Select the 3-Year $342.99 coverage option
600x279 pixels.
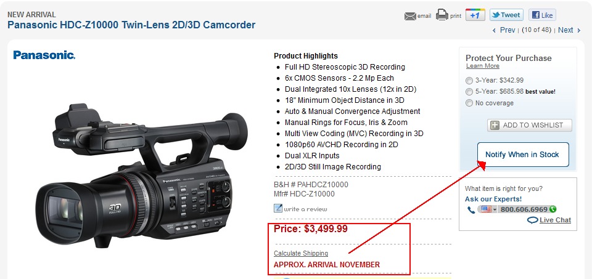click(469, 80)
